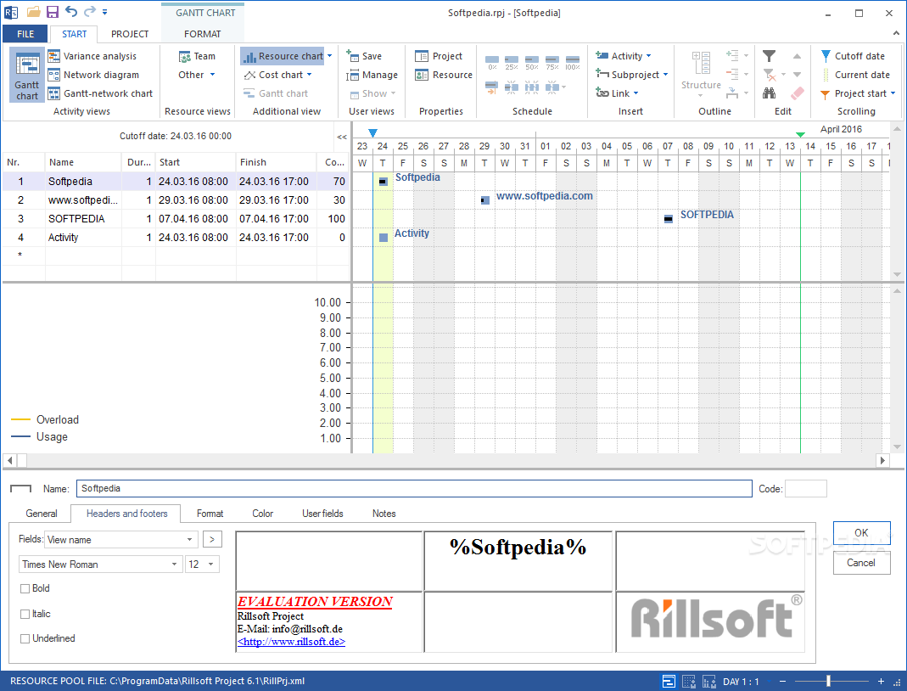Switch to the FORMAT ribbon tab
This screenshot has width=907, height=691.
click(x=203, y=34)
